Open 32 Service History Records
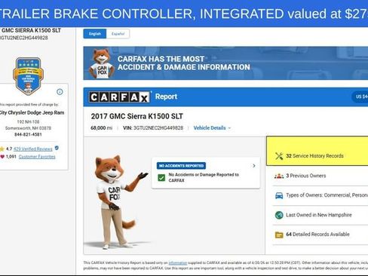 (317, 151)
